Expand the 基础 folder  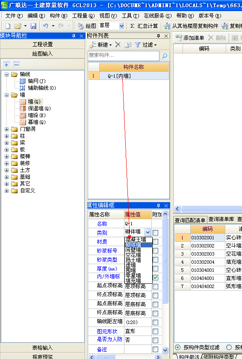tap(7, 177)
